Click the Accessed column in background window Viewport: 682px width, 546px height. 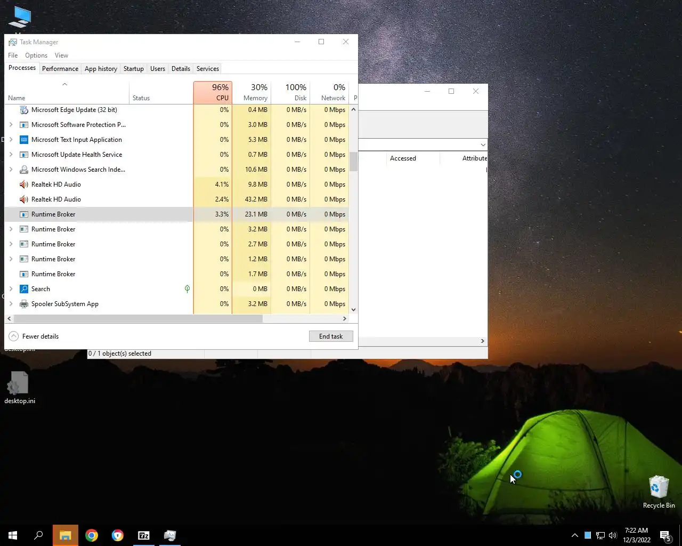click(413, 158)
